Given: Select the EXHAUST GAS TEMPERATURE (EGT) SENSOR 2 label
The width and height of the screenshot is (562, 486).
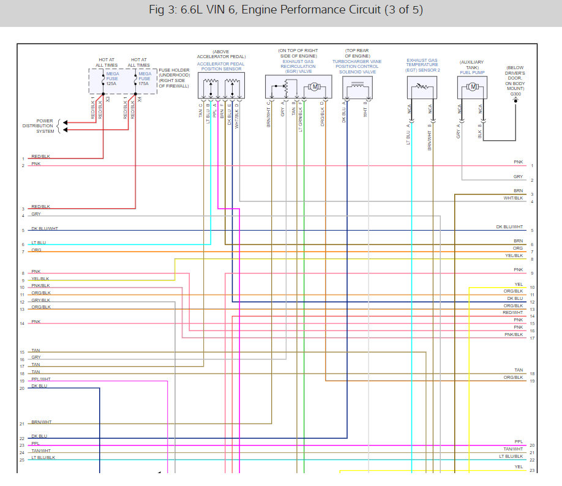Looking at the screenshot, I should click(x=422, y=65).
